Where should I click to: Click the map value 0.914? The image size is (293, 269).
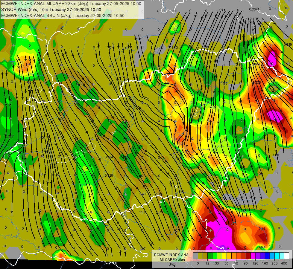(109, 158)
